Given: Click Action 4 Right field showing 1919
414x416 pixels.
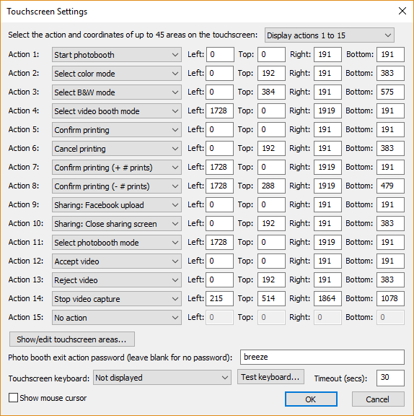Looking at the screenshot, I should tap(327, 110).
